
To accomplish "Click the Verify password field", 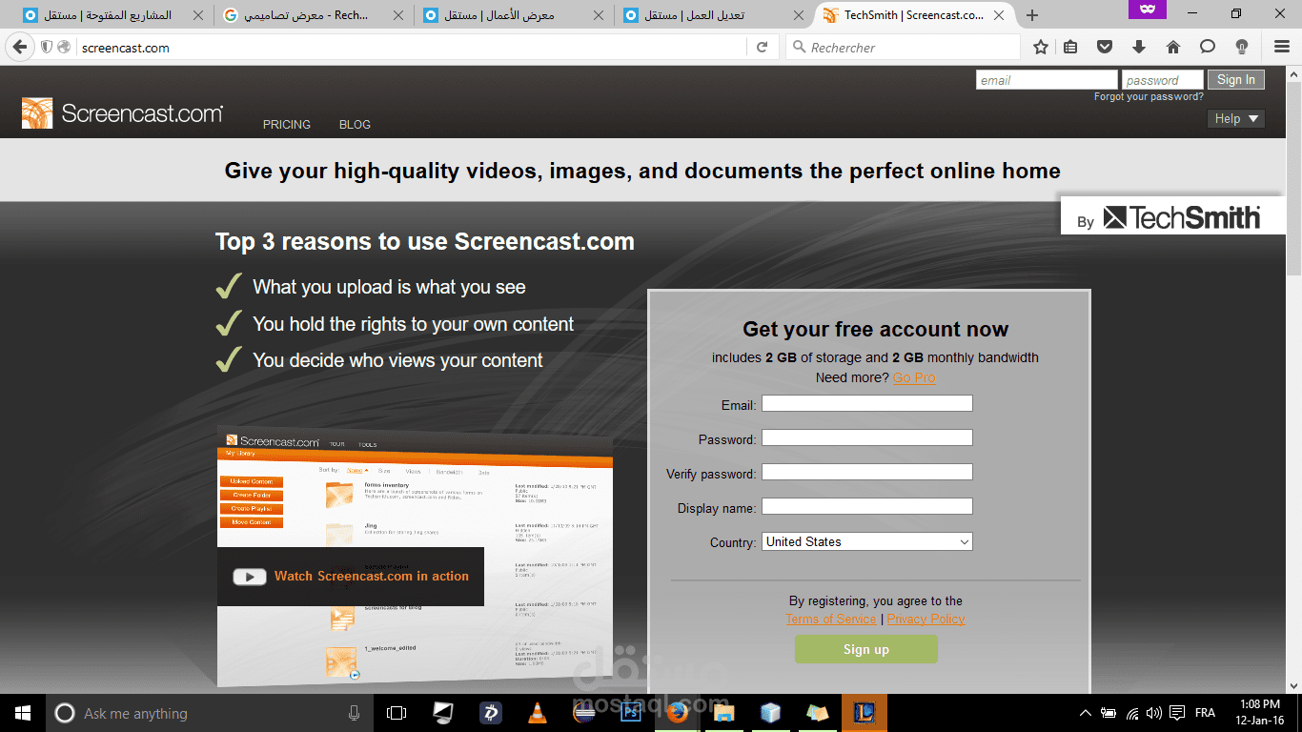I will 867,472.
